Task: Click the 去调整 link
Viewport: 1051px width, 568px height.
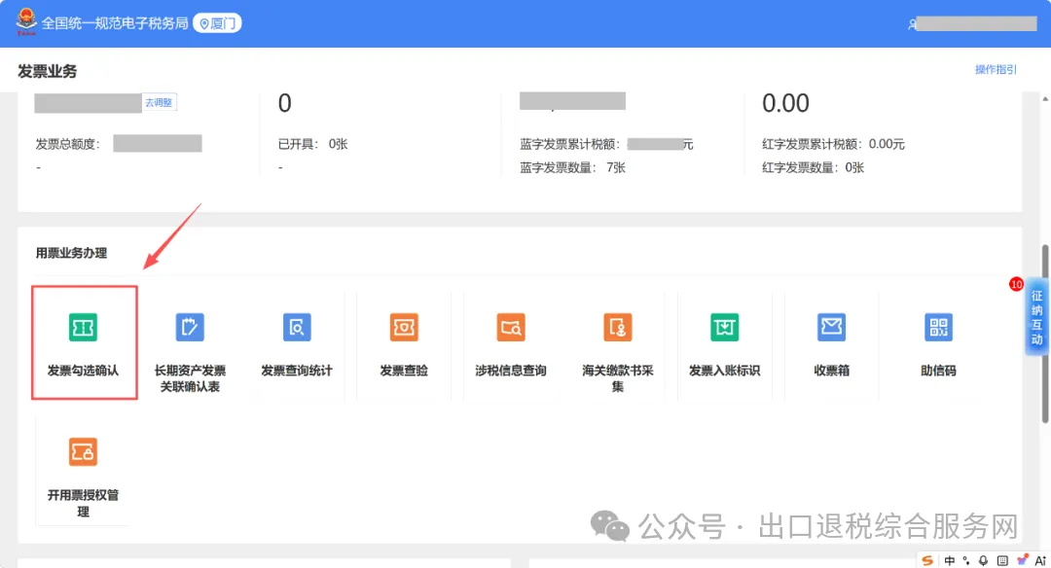Action: pyautogui.click(x=159, y=102)
